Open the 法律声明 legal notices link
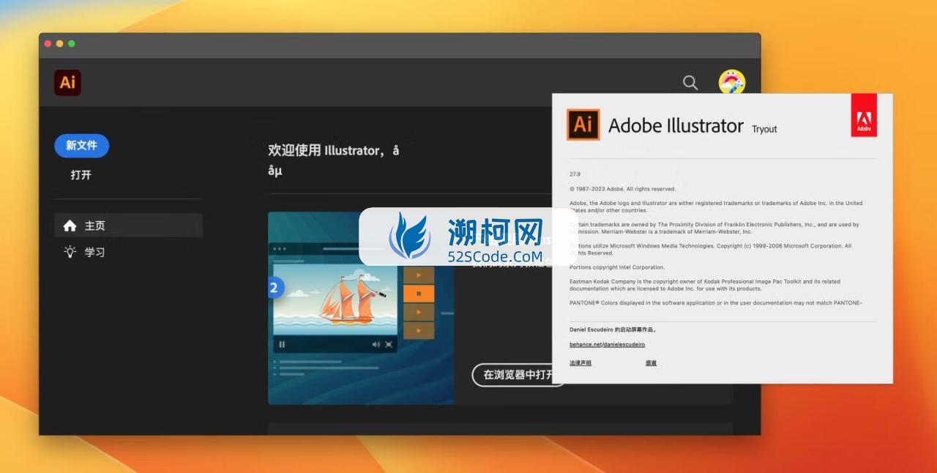The image size is (937, 473). coord(581,363)
